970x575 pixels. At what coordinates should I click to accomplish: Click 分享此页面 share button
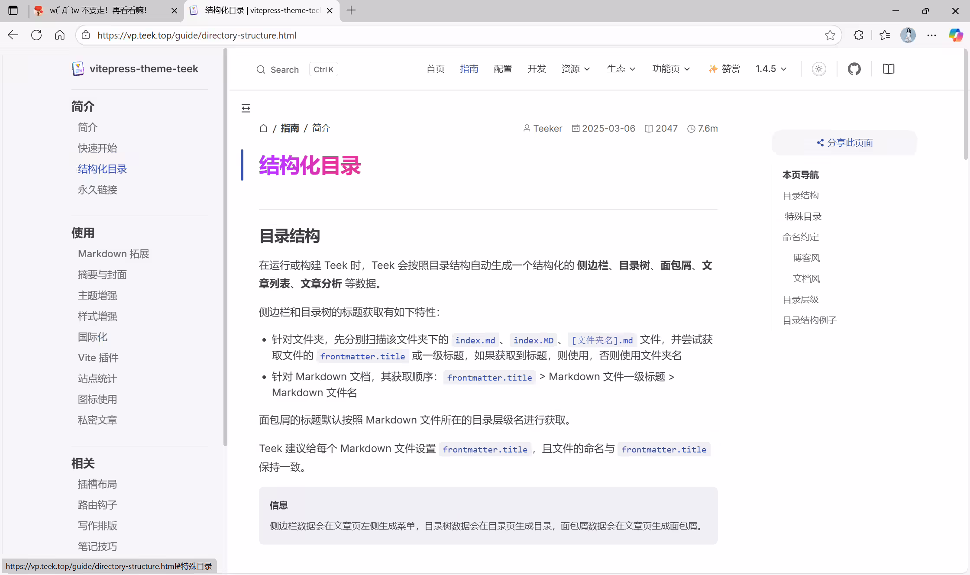click(x=844, y=142)
